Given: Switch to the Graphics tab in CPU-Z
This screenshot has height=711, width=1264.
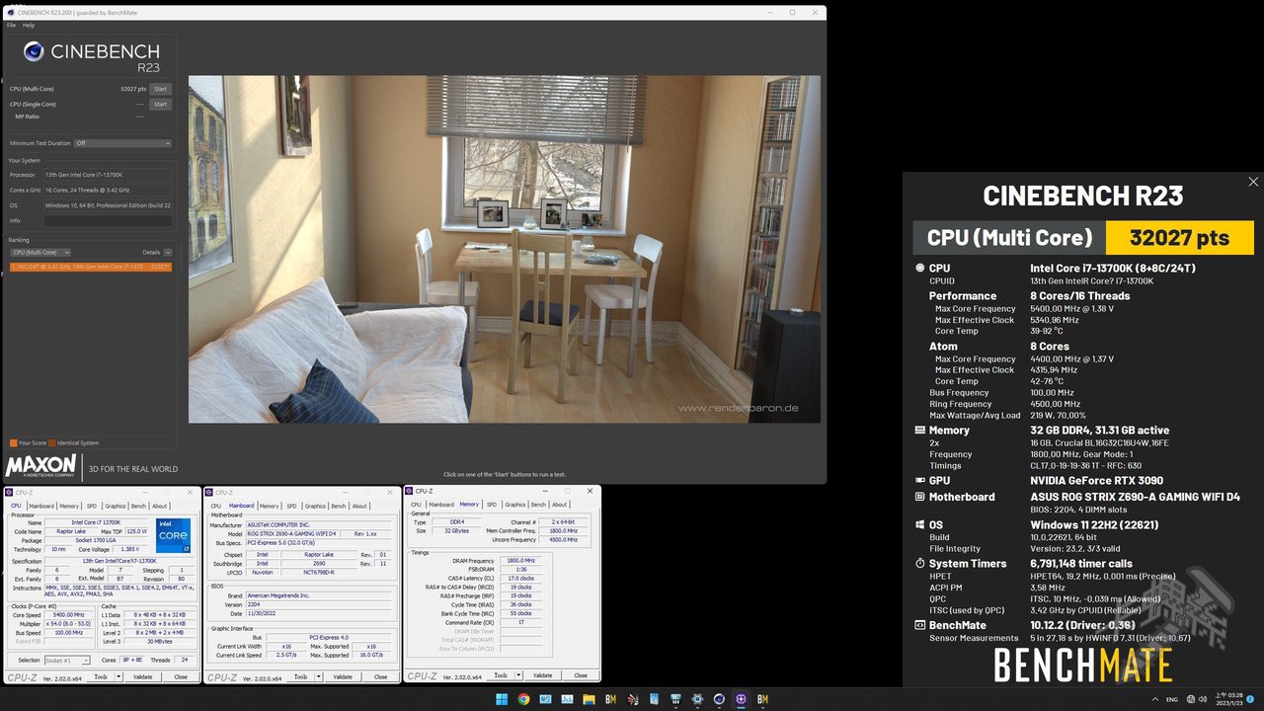Looking at the screenshot, I should (116, 506).
